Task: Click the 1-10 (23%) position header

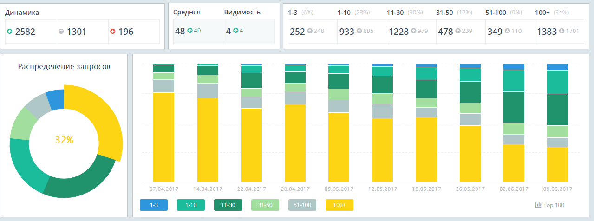Action: (354, 12)
